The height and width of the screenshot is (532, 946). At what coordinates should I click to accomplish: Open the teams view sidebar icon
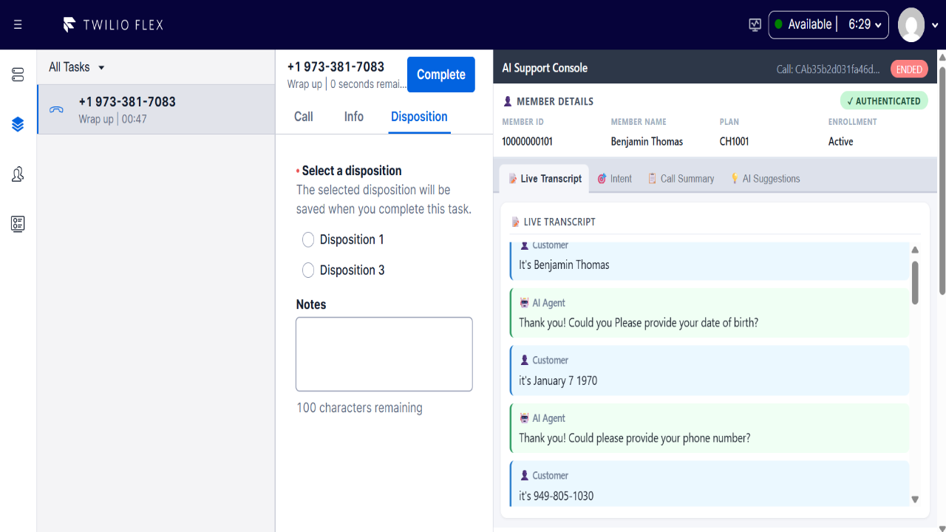pyautogui.click(x=18, y=174)
